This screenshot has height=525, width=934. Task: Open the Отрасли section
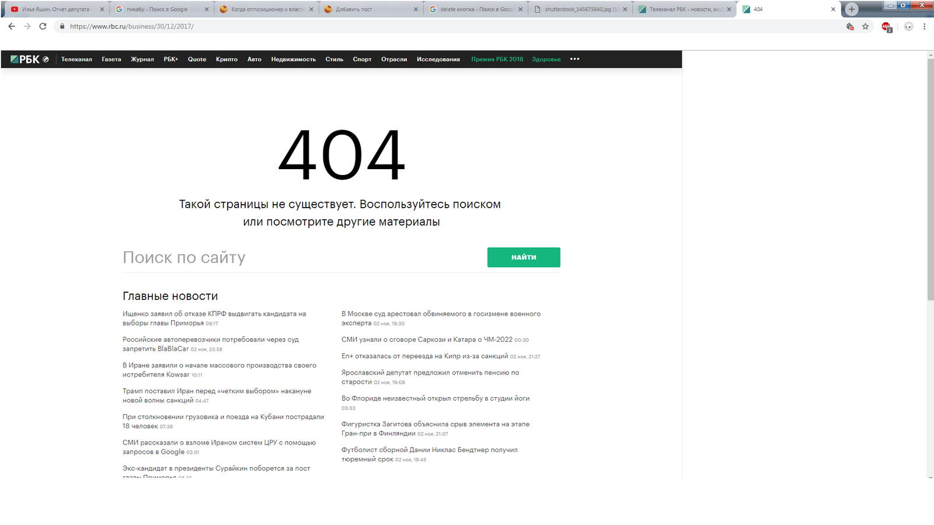(x=394, y=60)
